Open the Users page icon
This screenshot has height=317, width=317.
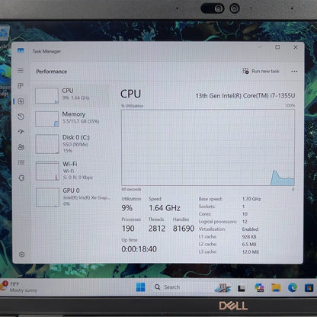(21, 147)
